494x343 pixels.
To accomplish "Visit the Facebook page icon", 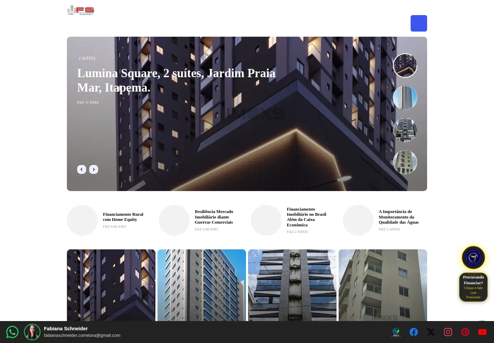I will click(414, 332).
